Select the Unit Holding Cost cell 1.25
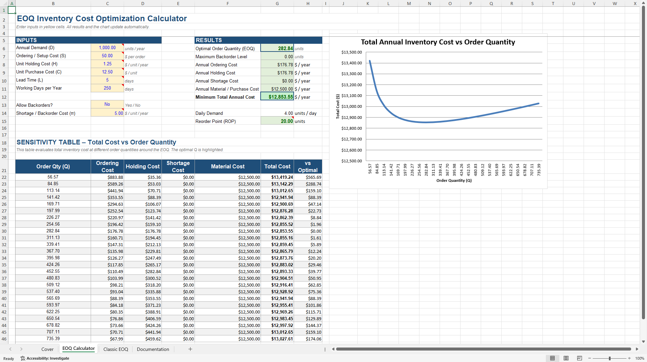 pos(107,64)
